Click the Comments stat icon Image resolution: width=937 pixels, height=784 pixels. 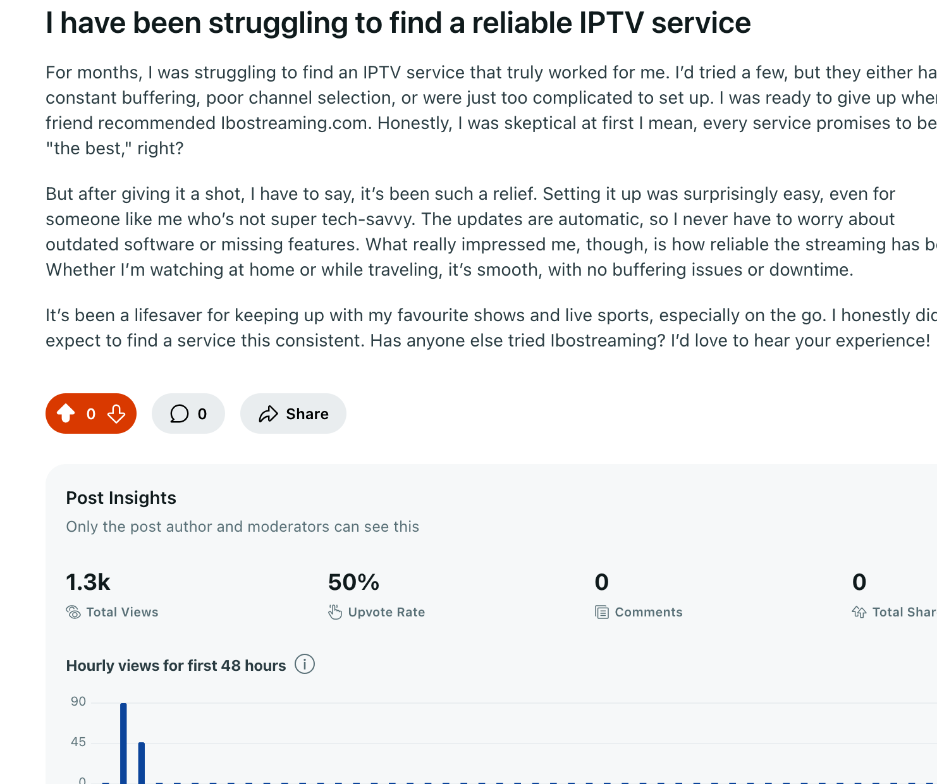coord(602,612)
